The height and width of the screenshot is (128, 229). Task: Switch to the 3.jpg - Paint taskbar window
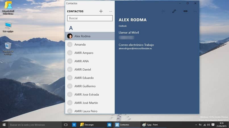click(x=153, y=125)
